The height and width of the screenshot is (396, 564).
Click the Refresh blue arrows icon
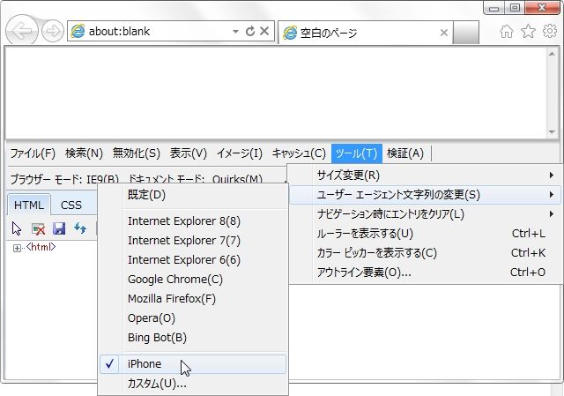coord(80,228)
